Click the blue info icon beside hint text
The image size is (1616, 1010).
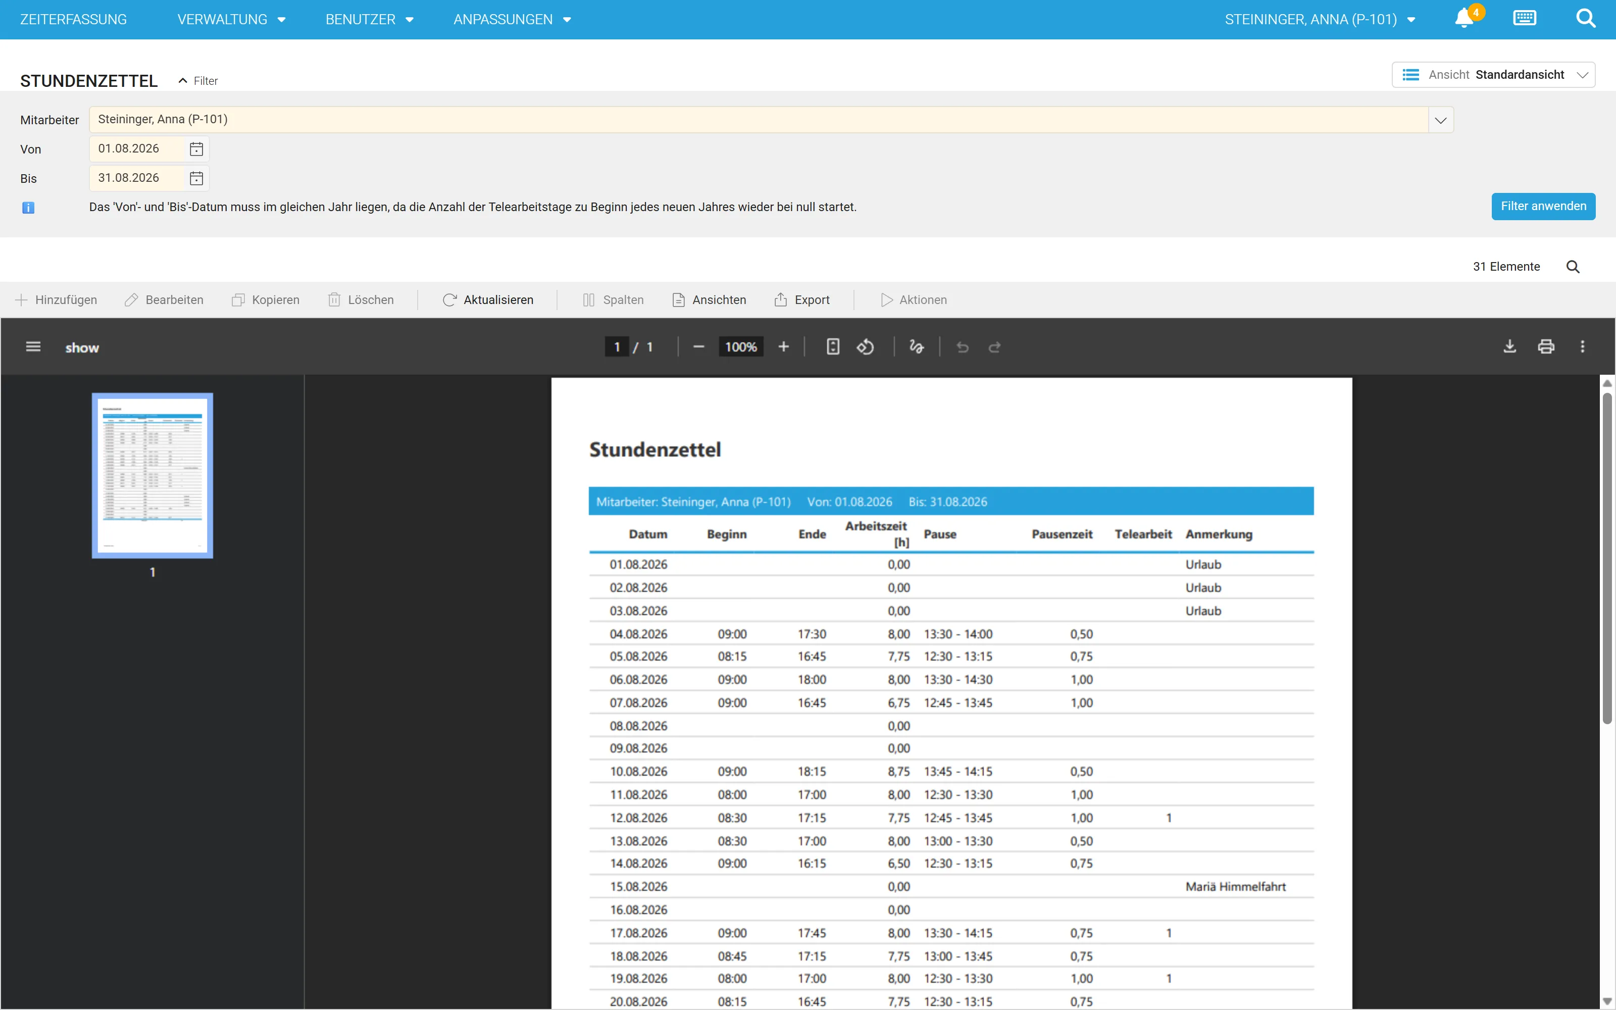[x=28, y=208]
